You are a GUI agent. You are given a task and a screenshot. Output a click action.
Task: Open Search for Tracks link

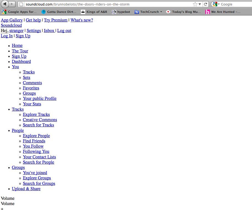click(x=38, y=125)
